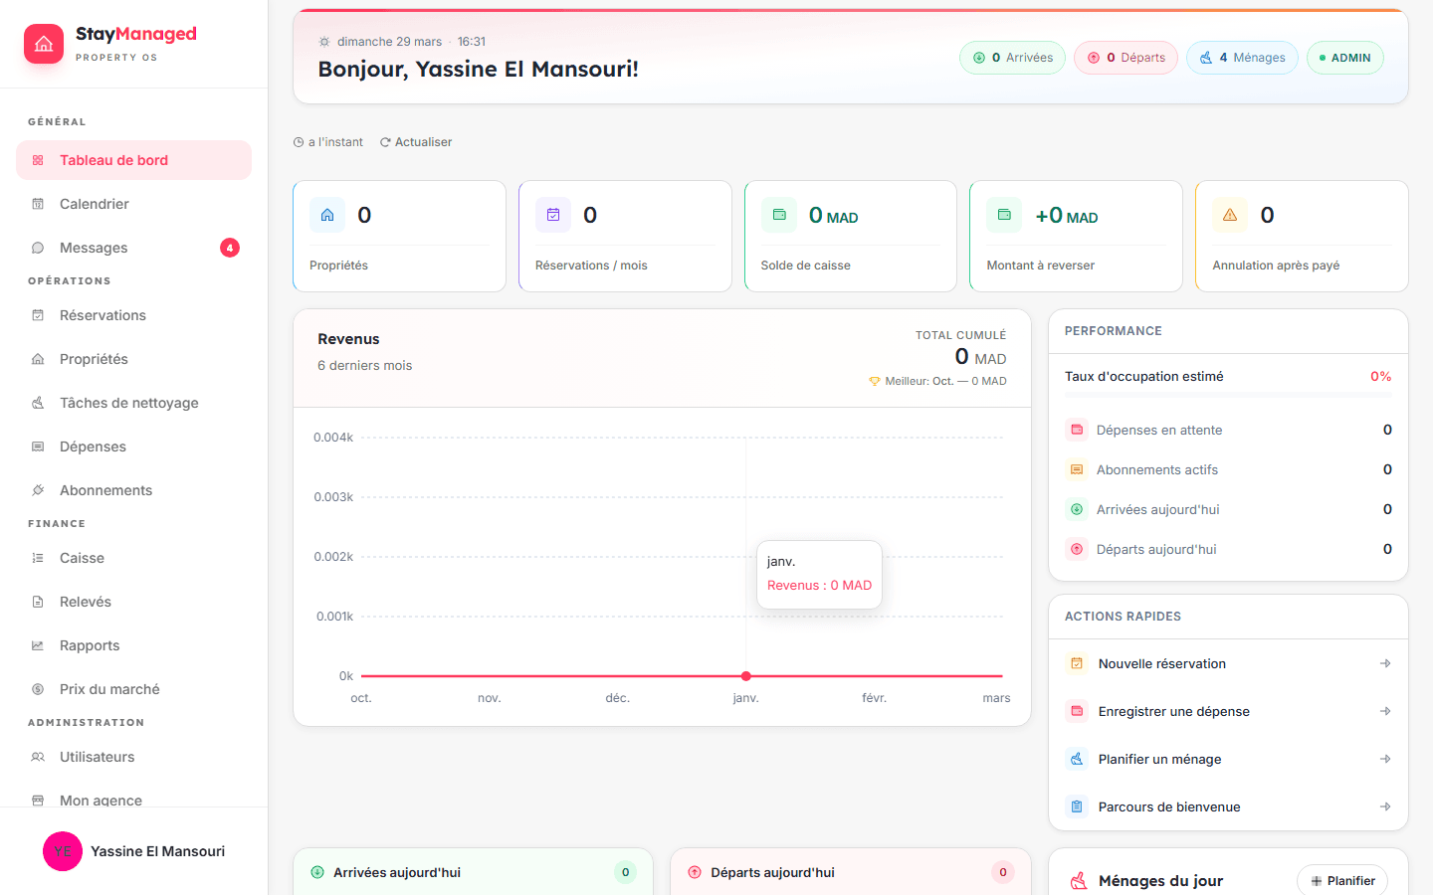Click the Prix du marché coin icon
The height and width of the screenshot is (895, 1433).
pos(38,689)
